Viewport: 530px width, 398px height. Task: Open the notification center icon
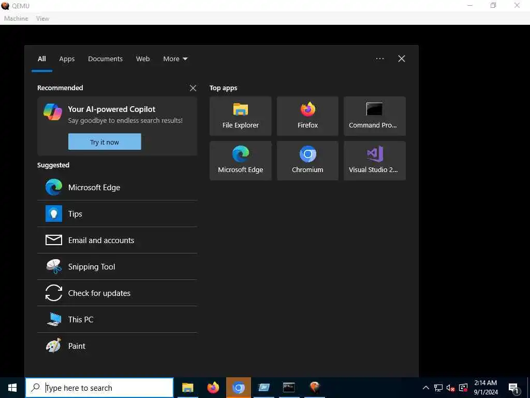point(514,388)
